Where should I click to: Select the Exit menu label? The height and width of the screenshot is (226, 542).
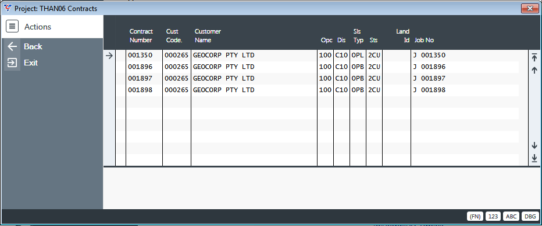31,63
